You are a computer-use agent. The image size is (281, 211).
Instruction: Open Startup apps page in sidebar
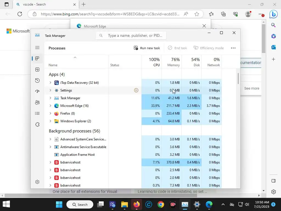37,91
